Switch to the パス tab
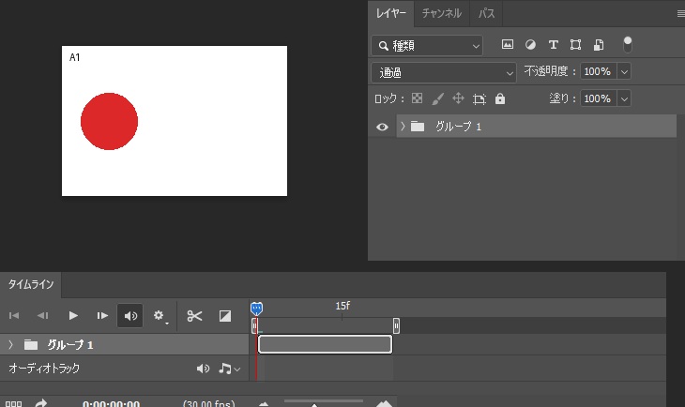This screenshot has width=685, height=407. (x=486, y=13)
